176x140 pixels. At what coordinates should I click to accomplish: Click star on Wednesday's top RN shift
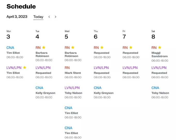73,47
